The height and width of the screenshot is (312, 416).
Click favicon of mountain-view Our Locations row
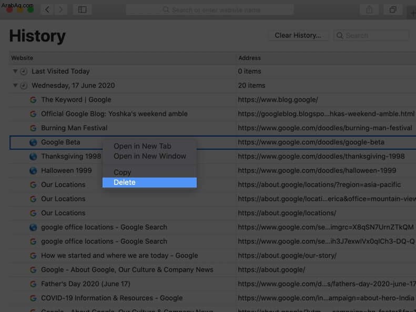pyautogui.click(x=33, y=199)
